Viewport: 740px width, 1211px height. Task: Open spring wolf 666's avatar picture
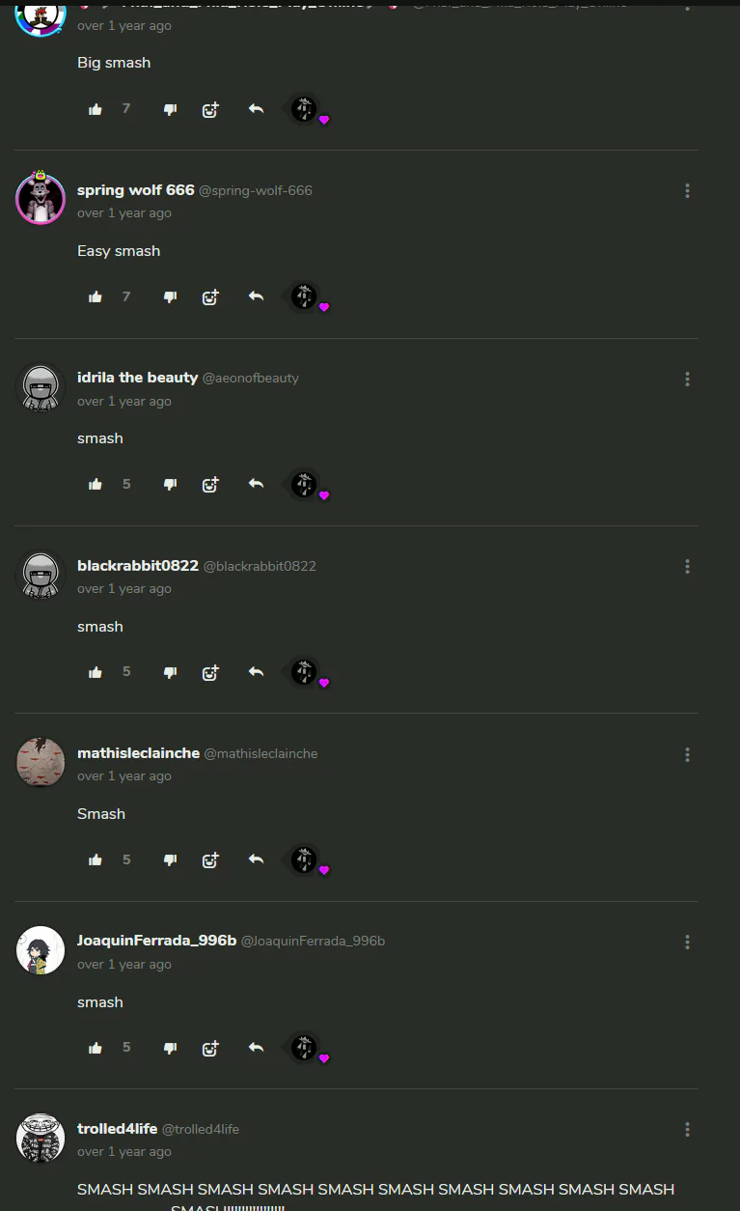(41, 199)
